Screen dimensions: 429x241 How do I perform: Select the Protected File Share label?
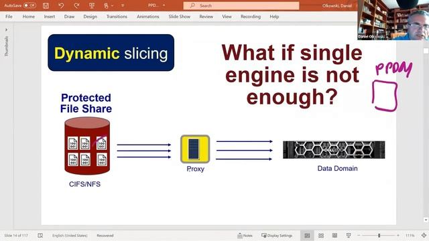click(86, 103)
